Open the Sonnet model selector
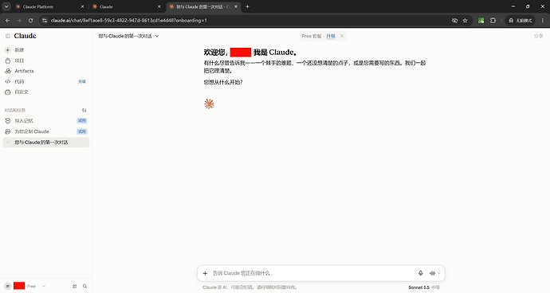 [424, 287]
